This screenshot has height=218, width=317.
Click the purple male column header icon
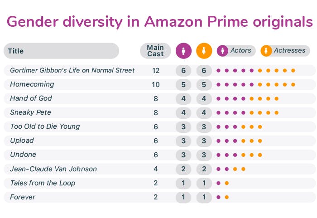pos(184,51)
